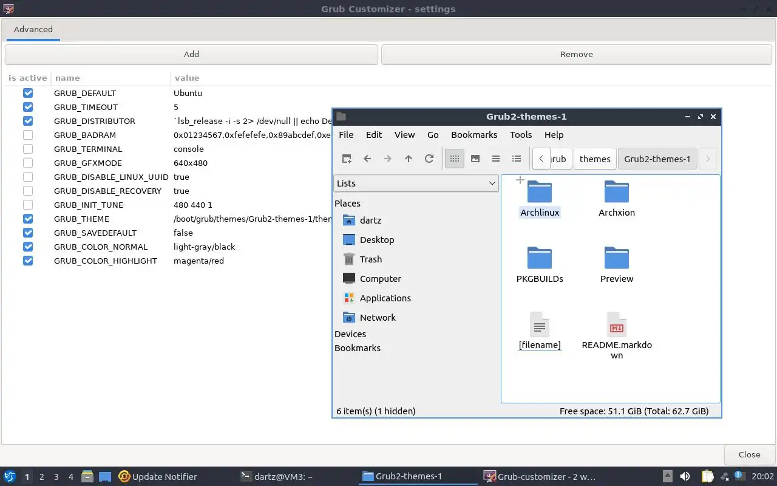Open the Go menu
This screenshot has width=777, height=486.
tap(433, 135)
